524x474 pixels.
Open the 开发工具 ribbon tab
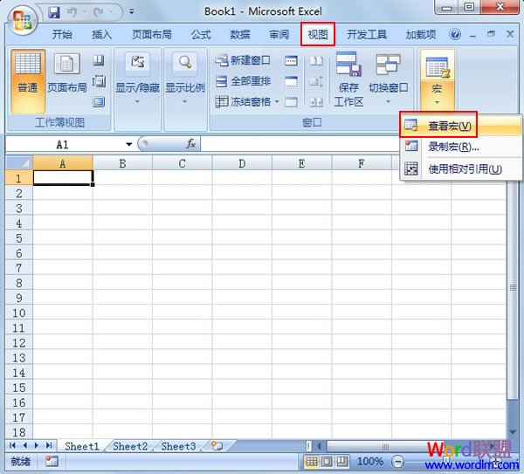(367, 34)
